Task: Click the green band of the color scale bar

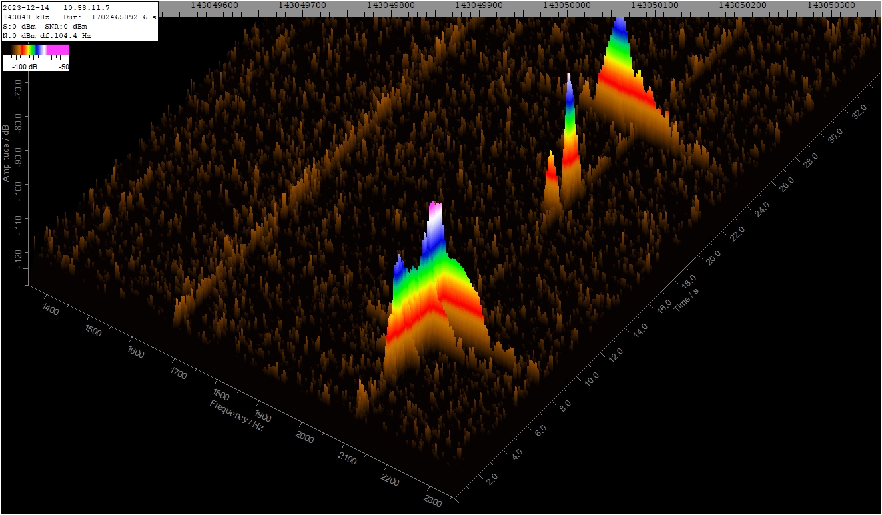Action: (31, 49)
